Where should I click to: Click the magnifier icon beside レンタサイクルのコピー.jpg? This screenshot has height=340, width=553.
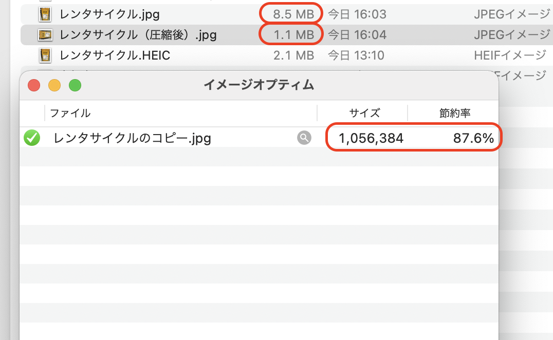click(304, 138)
